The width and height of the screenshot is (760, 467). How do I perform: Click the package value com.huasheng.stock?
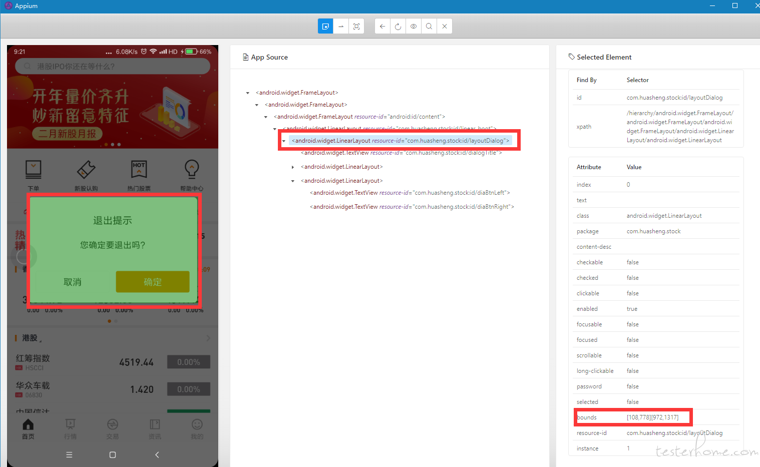653,231
